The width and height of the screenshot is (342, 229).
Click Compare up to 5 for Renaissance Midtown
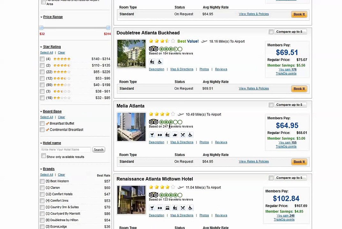coord(290,178)
